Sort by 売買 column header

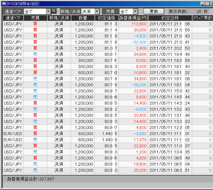pyautogui.click(x=35, y=18)
